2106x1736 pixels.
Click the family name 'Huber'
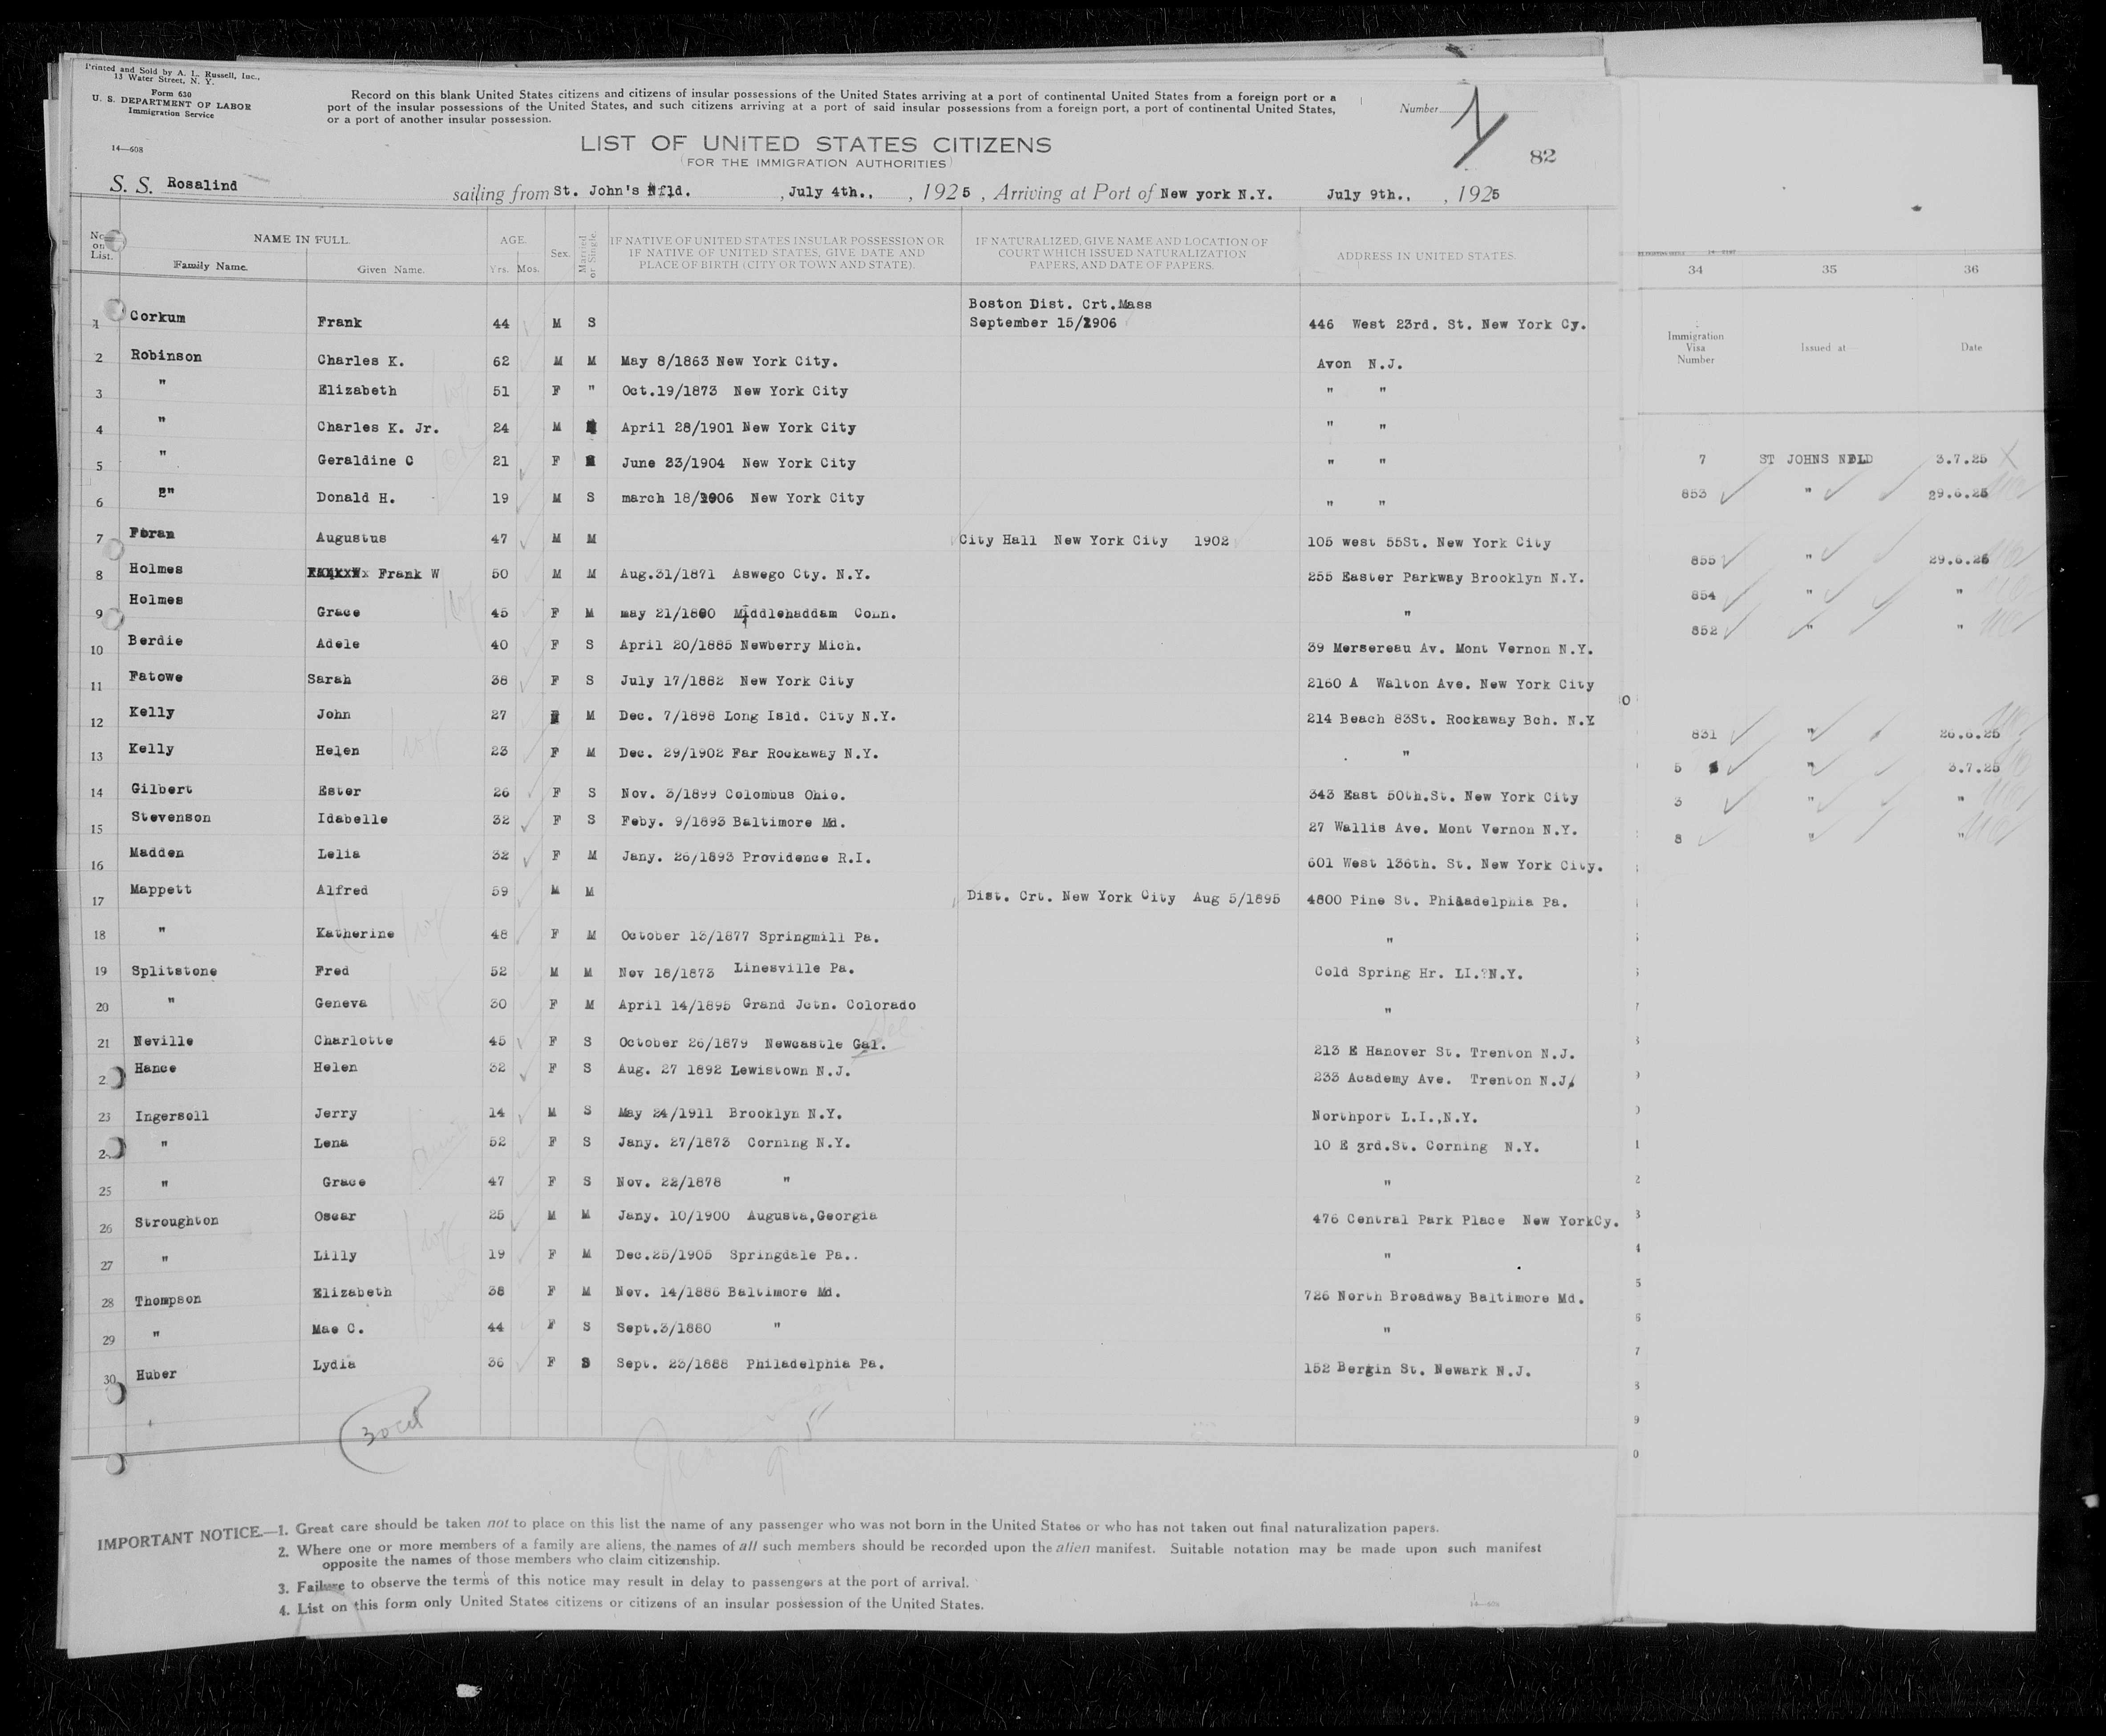pyautogui.click(x=156, y=1374)
